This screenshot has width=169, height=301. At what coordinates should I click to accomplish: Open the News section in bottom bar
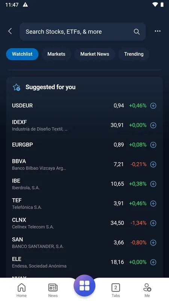[53, 290]
